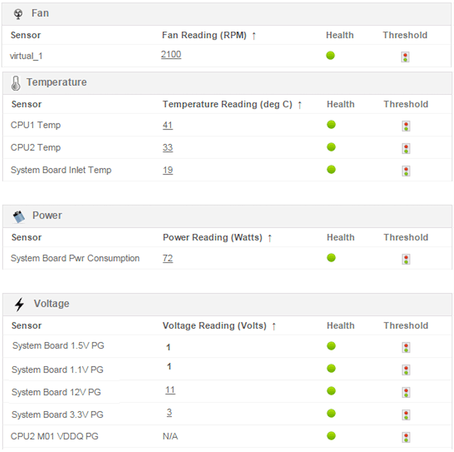The height and width of the screenshot is (452, 454).
Task: Sort by Voltage Reading (Volts) arrow
Action: point(274,326)
